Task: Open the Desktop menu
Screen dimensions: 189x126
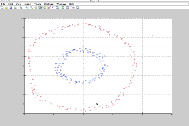Action: pyautogui.click(x=49, y=4)
